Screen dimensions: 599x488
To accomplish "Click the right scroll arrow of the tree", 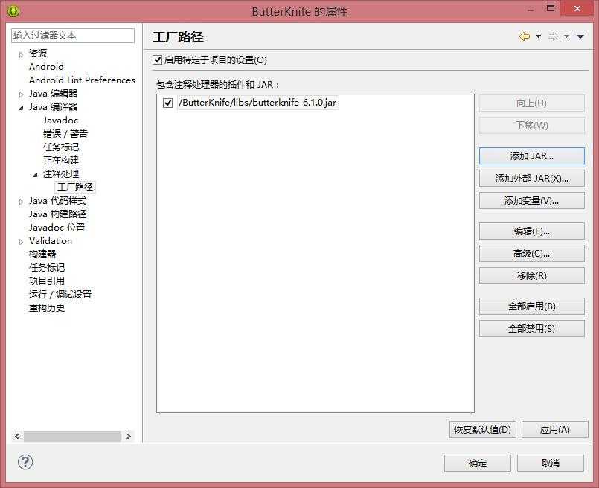I will click(x=129, y=436).
